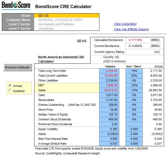Edit Average Default Rate 0.037 field
Image resolution: width=167 pixels, height=156 pixels.
(x=109, y=144)
